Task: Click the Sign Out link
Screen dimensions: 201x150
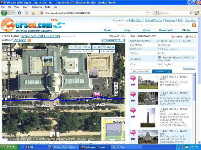Action: click(x=190, y=20)
